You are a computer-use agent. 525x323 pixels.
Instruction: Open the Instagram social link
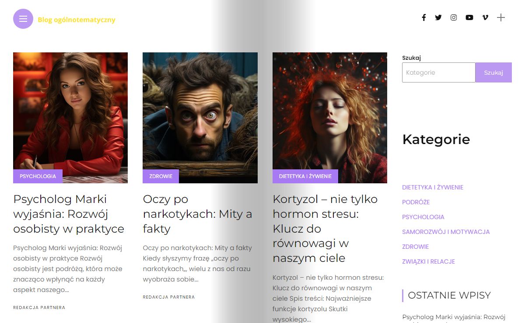454,17
